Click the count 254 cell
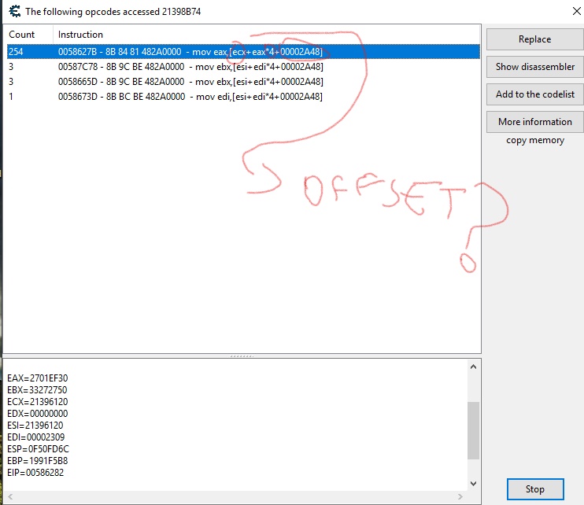The image size is (584, 505). click(16, 52)
